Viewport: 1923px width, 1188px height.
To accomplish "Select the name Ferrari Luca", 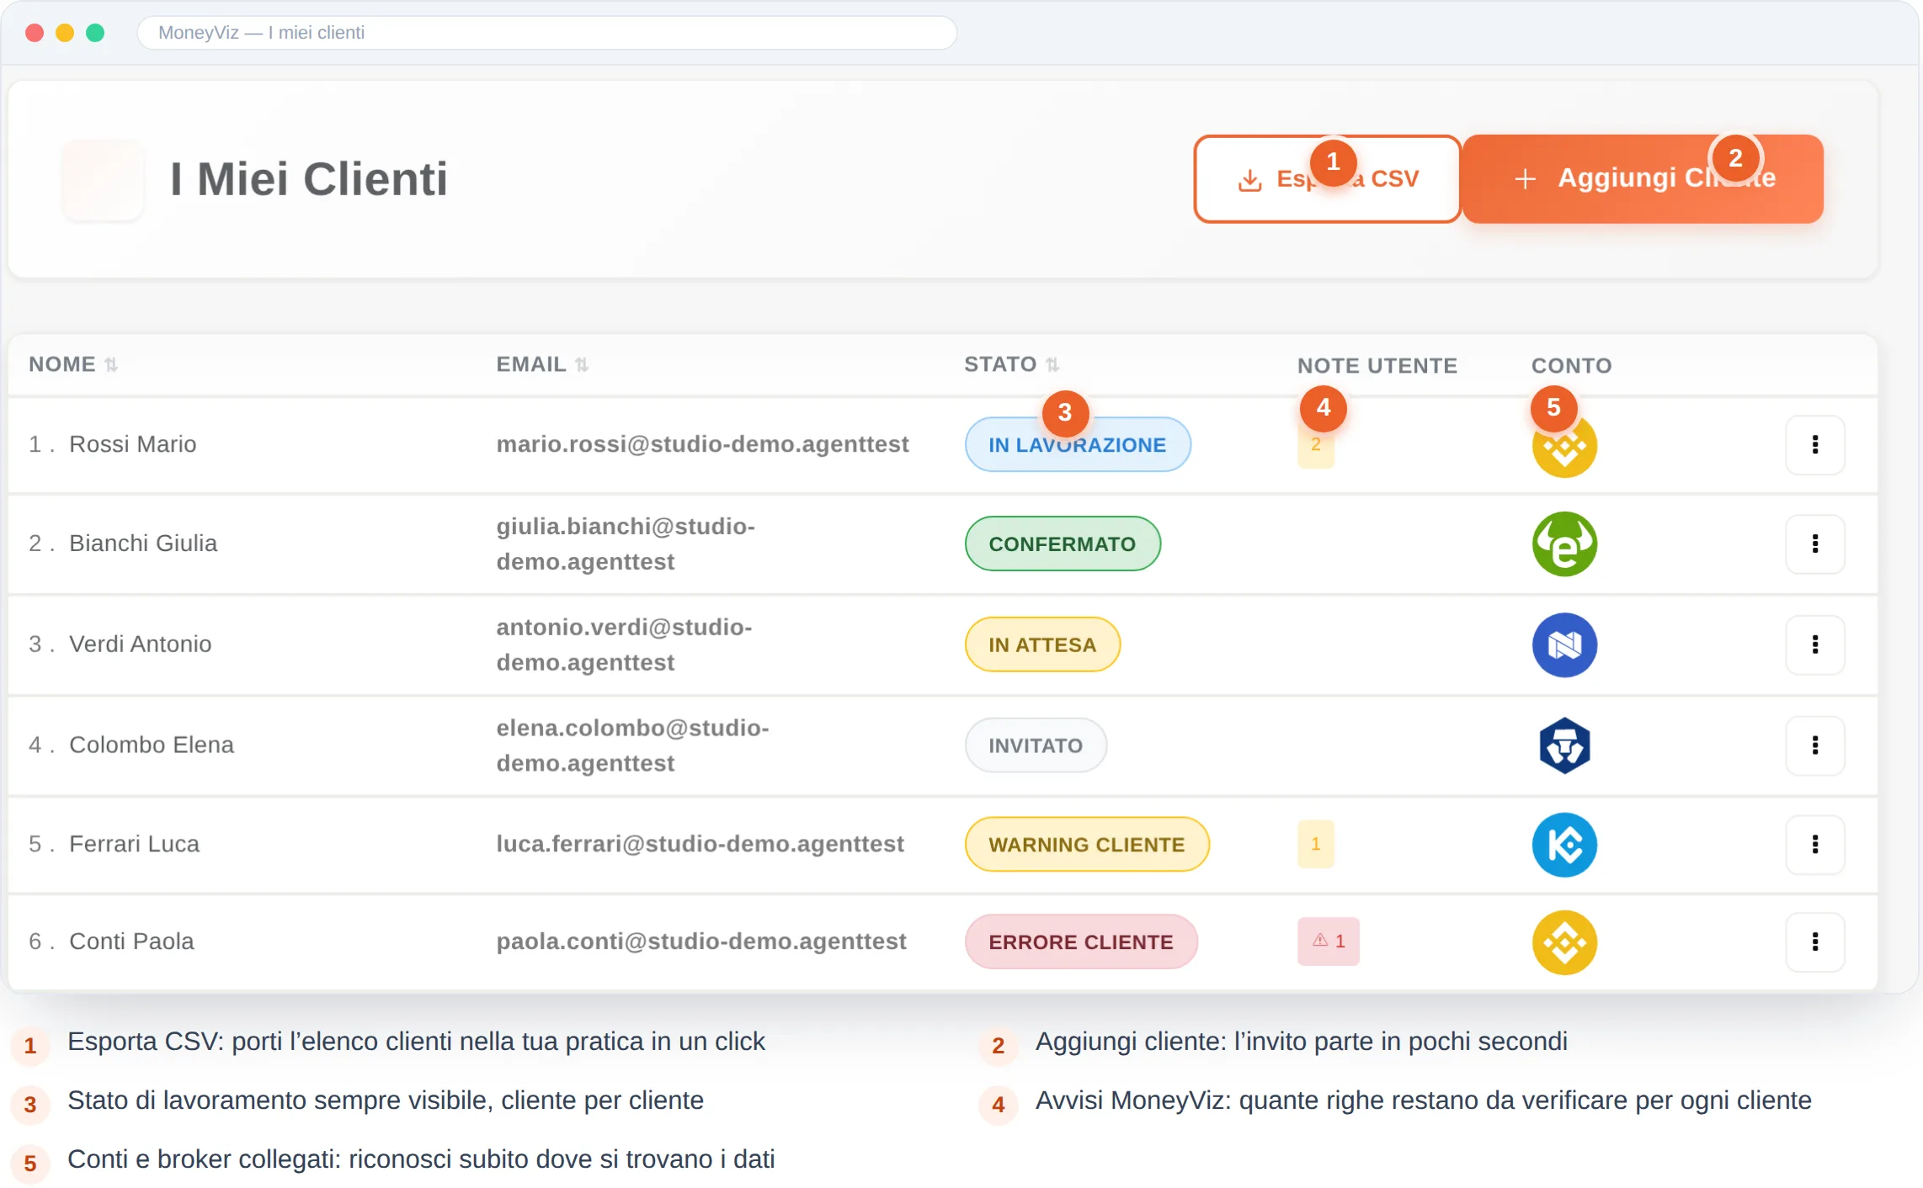I will point(135,844).
